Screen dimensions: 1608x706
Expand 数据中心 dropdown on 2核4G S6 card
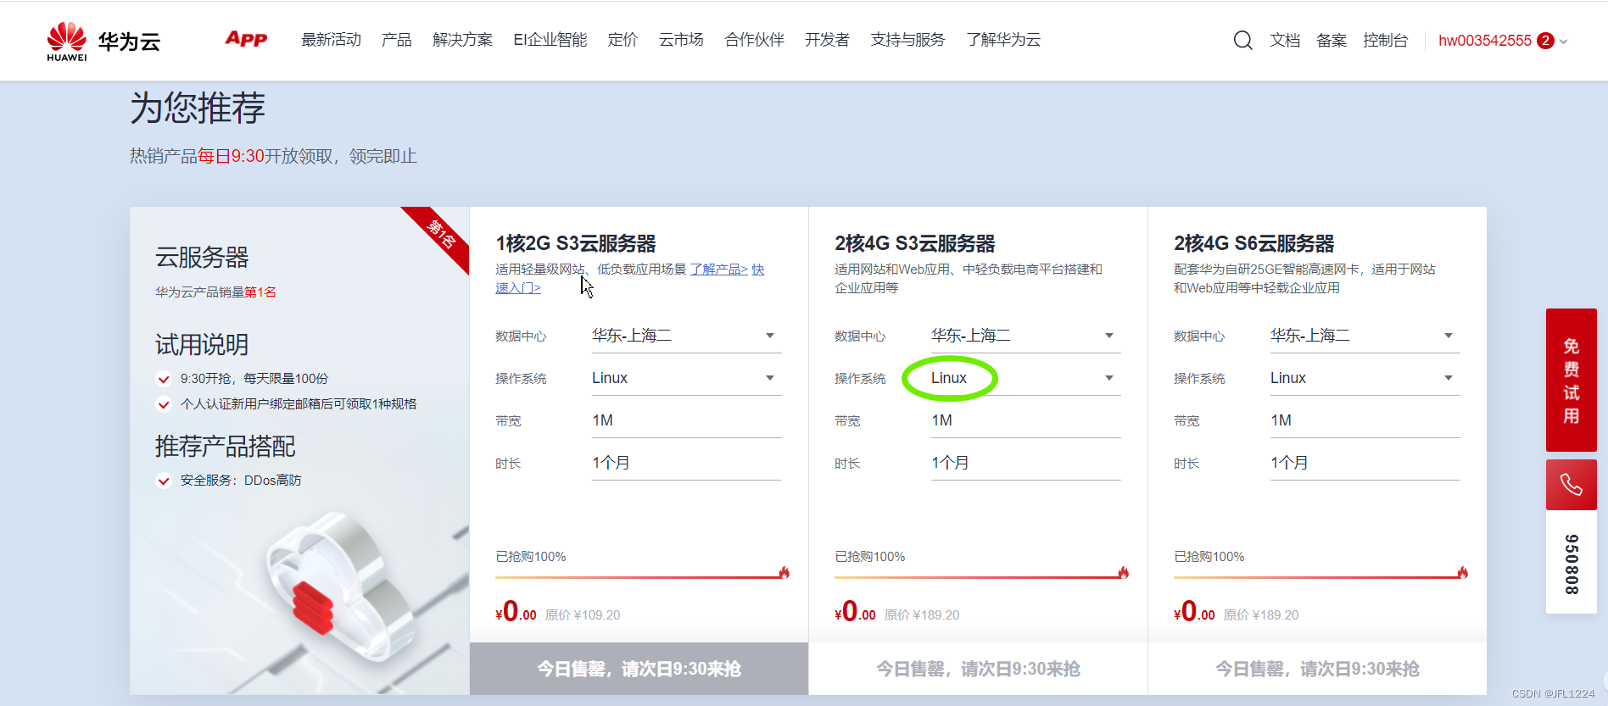[x=1365, y=336]
